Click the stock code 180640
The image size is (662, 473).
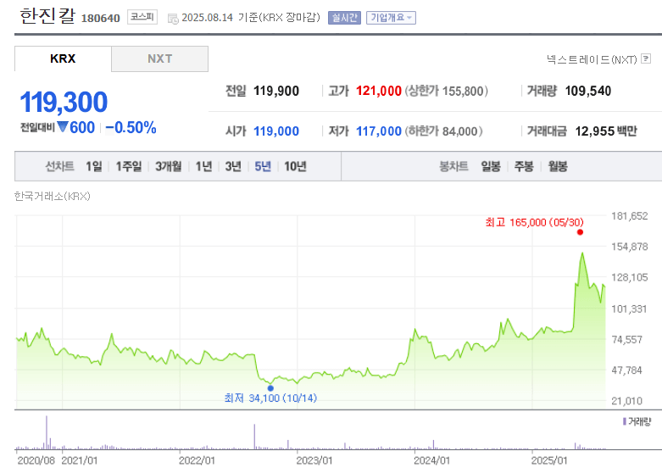tap(101, 19)
